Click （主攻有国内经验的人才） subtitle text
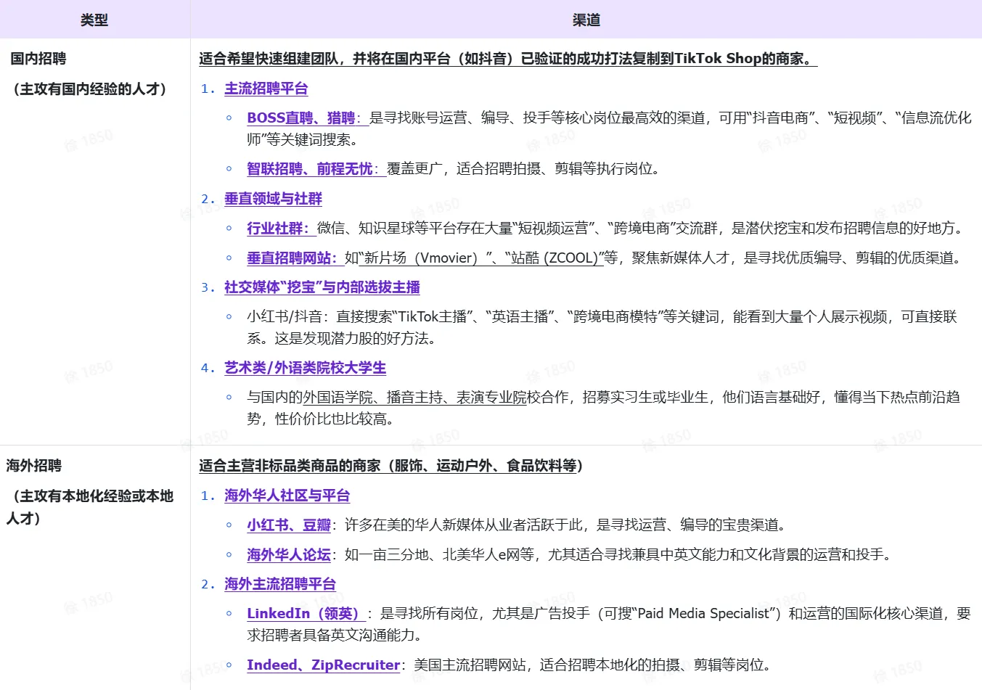 90,89
